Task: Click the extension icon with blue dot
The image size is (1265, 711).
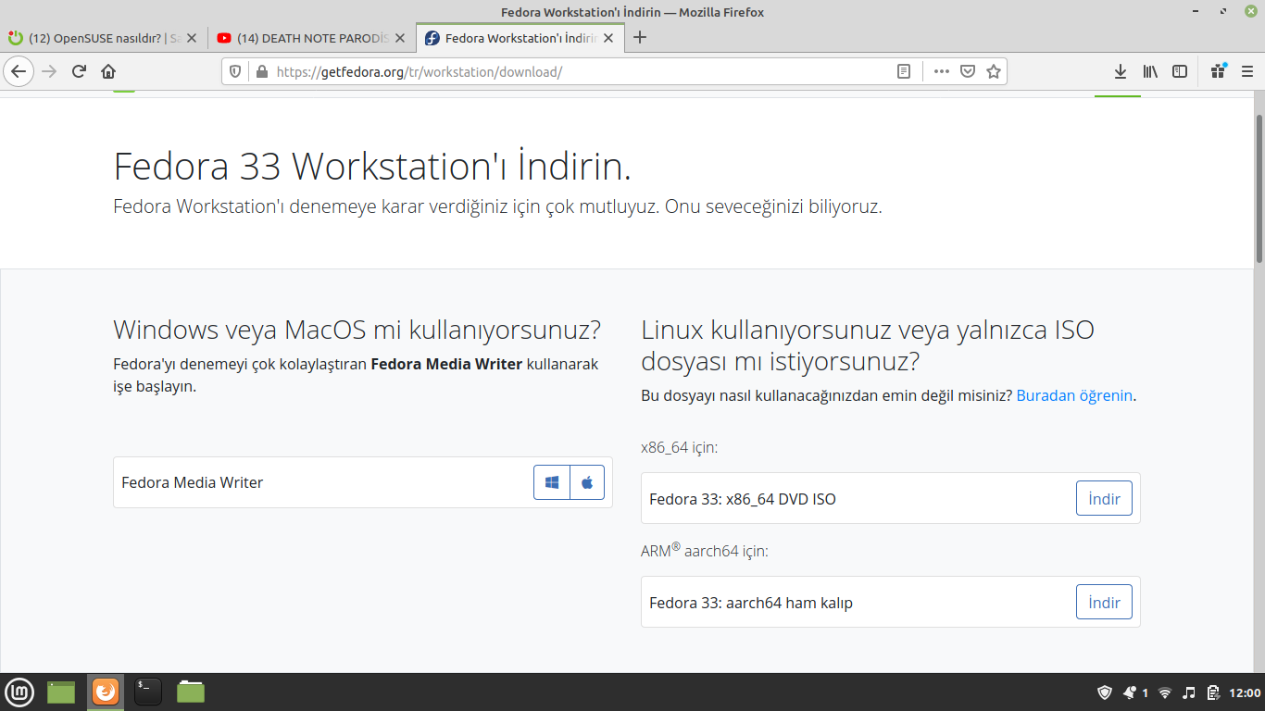Action: pyautogui.click(x=1219, y=71)
